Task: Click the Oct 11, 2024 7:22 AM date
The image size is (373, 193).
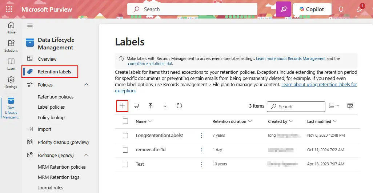Action: 325,150
